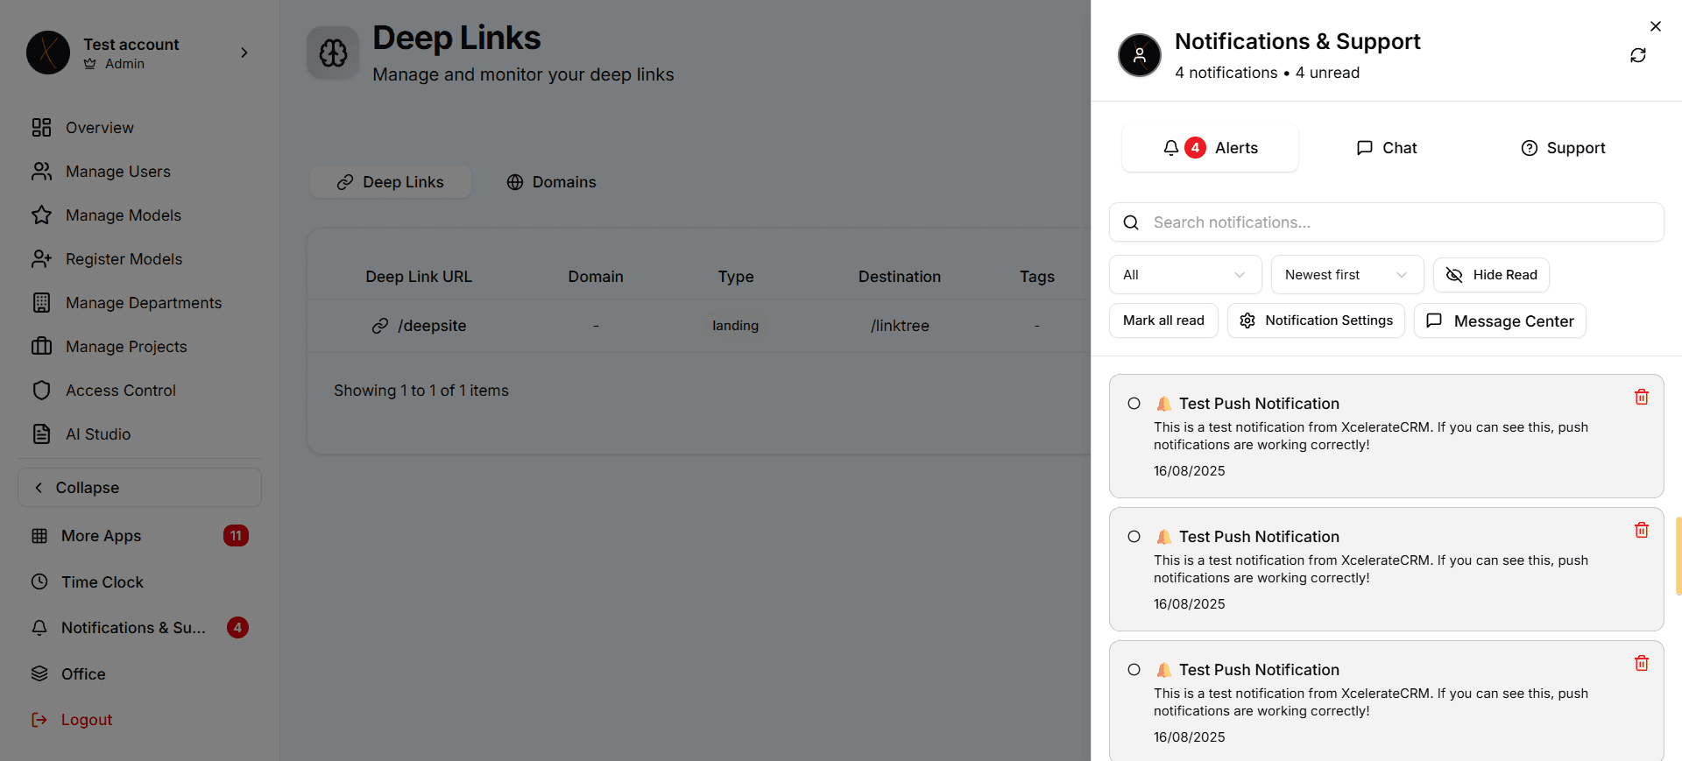Click the Deep Links brain logo icon

333,53
